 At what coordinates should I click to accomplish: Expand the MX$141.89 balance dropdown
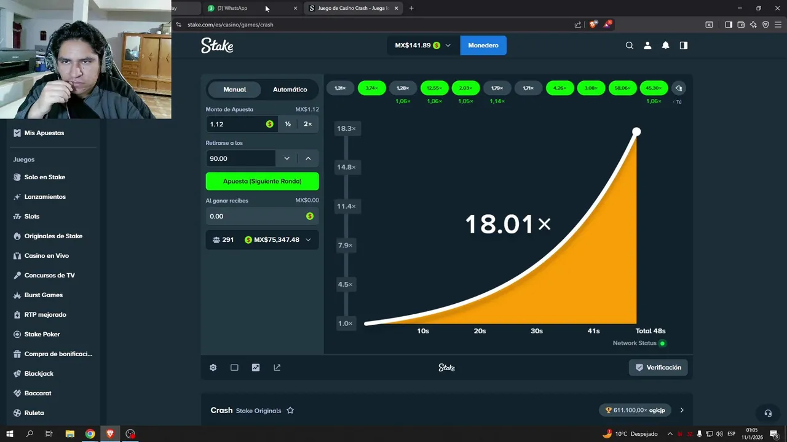(423, 45)
